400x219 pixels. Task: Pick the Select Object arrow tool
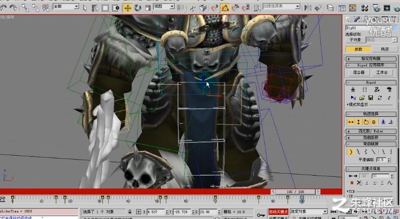pyautogui.click(x=85, y=8)
